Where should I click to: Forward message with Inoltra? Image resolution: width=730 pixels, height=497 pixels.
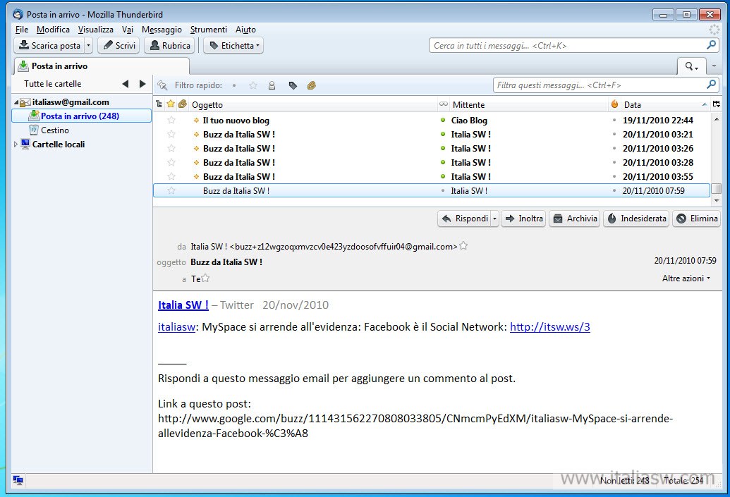click(x=524, y=219)
